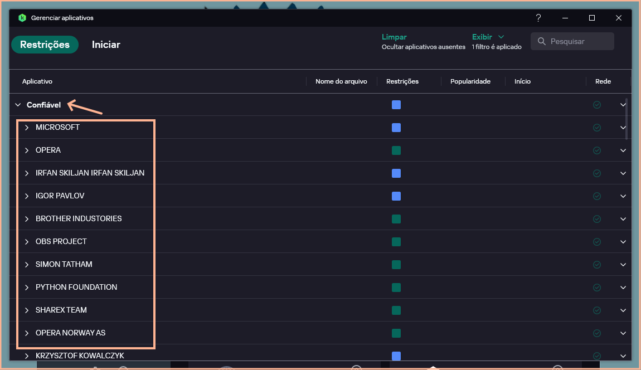Click blue restriction square for MICROSOFT
The height and width of the screenshot is (370, 641).
pos(396,128)
